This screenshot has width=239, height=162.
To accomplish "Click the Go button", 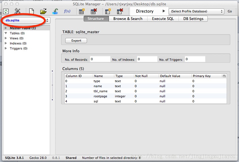I will tap(230, 11).
